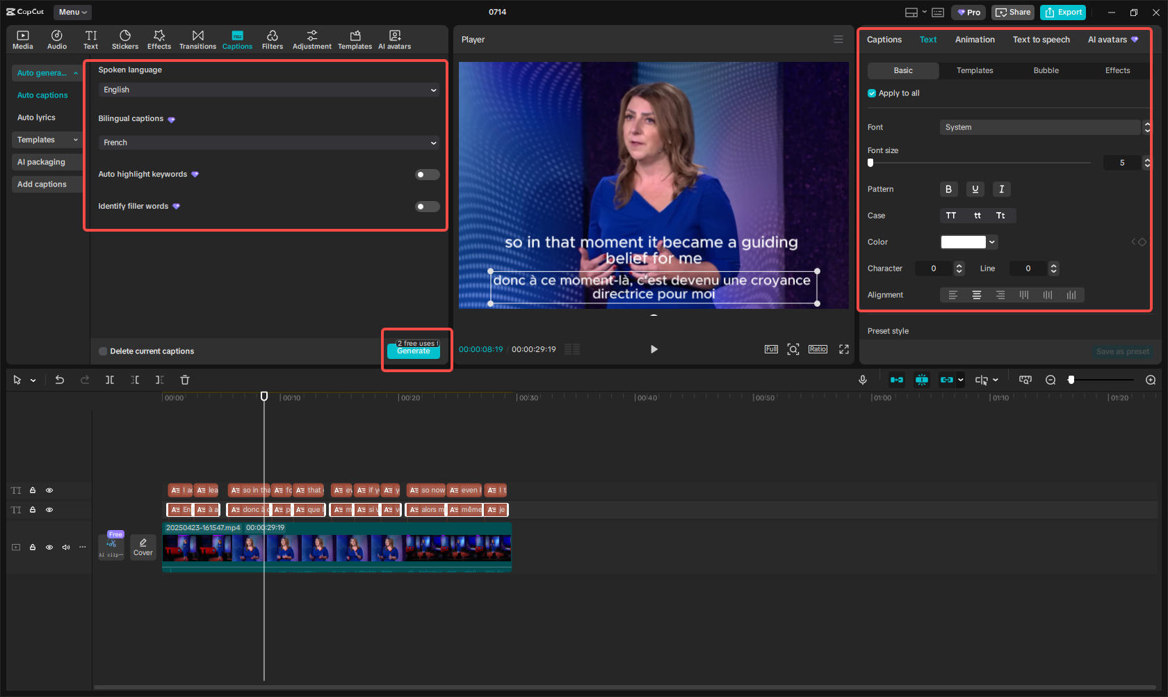Click the undo arrow in timeline toolbar
The width and height of the screenshot is (1168, 697).
point(60,380)
